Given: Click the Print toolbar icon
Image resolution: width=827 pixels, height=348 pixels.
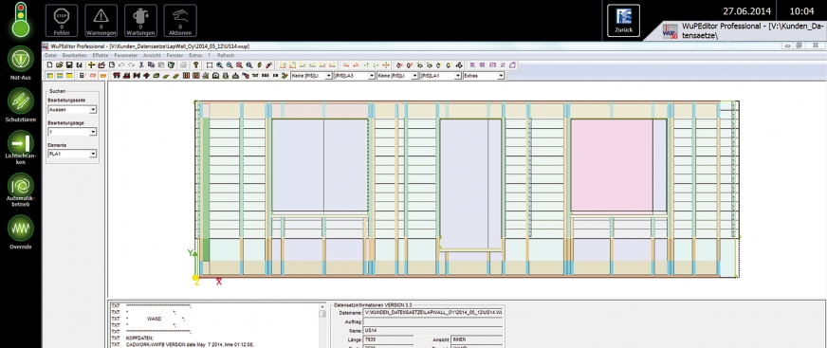Looking at the screenshot, I should 184,64.
